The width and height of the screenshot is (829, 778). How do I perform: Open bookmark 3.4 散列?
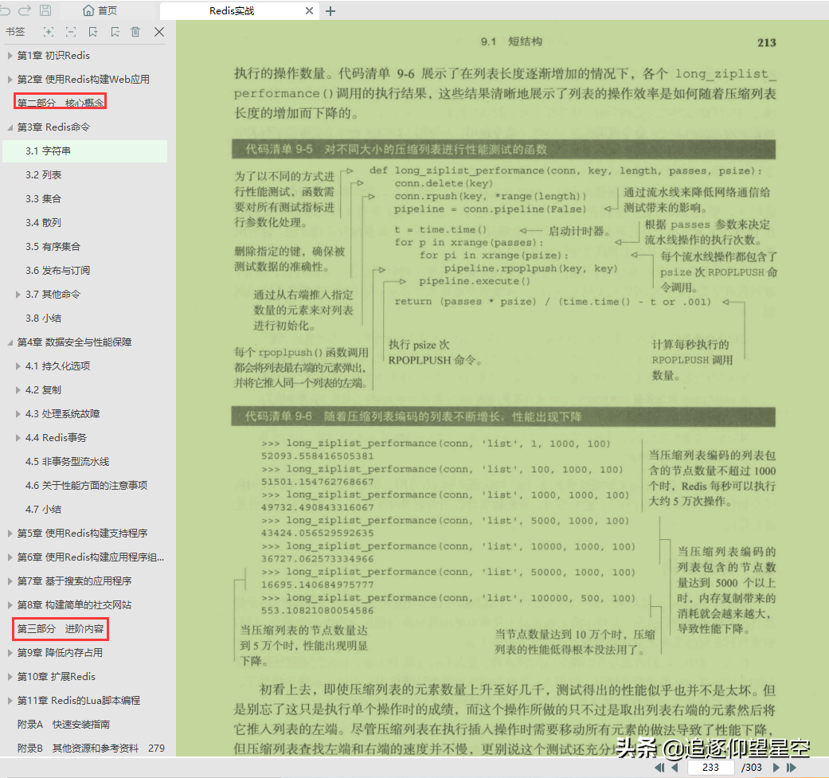pyautogui.click(x=43, y=222)
